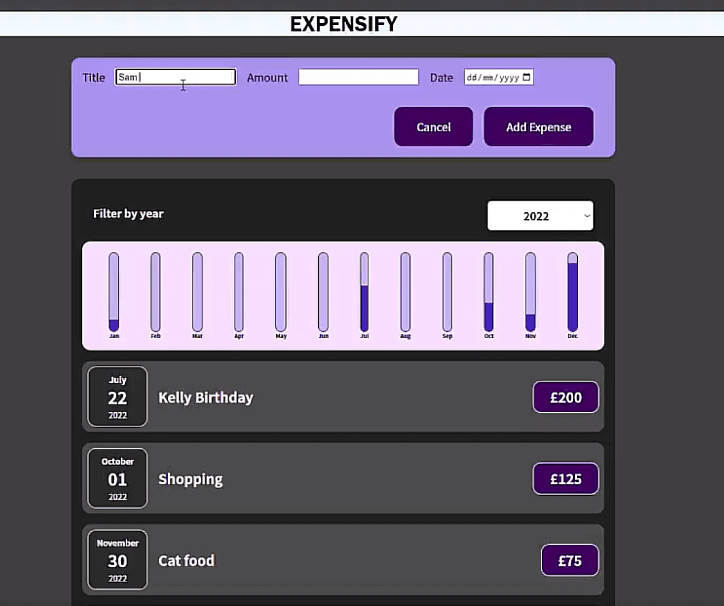Click the calendar icon in Date field

(x=527, y=78)
